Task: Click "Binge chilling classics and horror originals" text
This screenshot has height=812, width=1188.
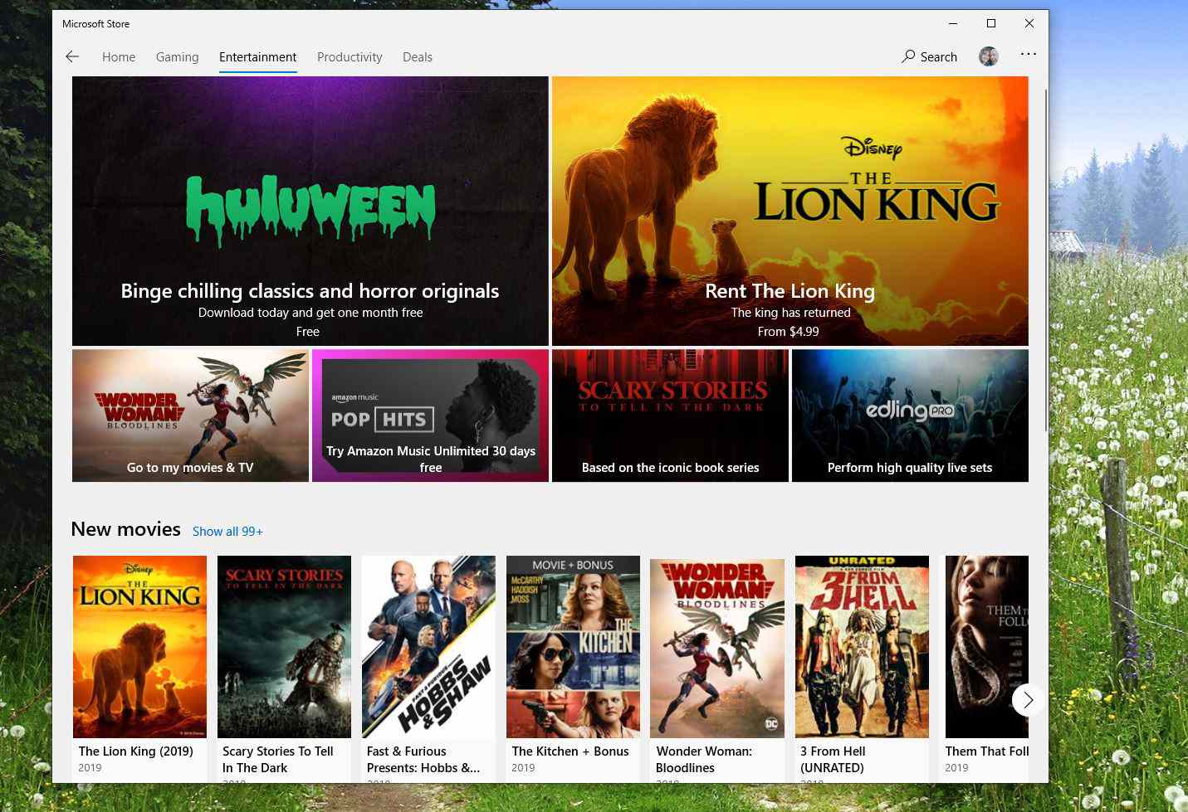Action: (x=310, y=291)
